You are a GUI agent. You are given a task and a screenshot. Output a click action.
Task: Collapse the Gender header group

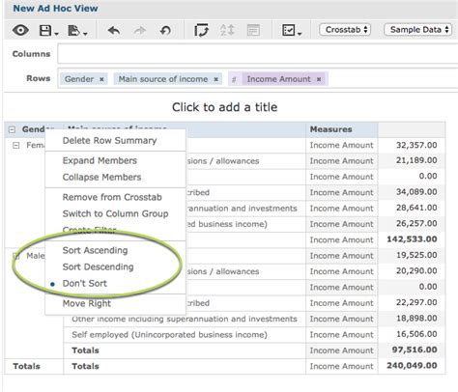12,129
